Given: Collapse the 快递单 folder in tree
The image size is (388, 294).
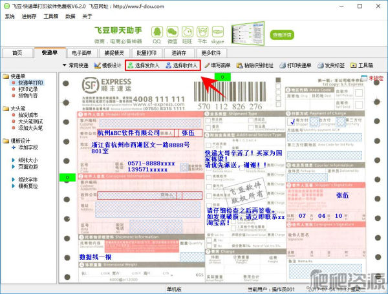Looking at the screenshot, I should pos(6,76).
